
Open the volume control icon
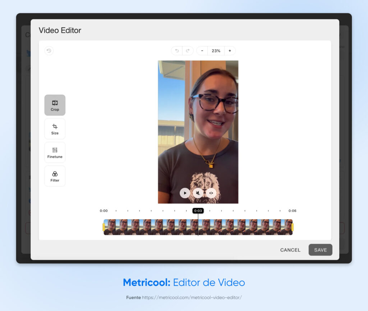[x=211, y=193]
